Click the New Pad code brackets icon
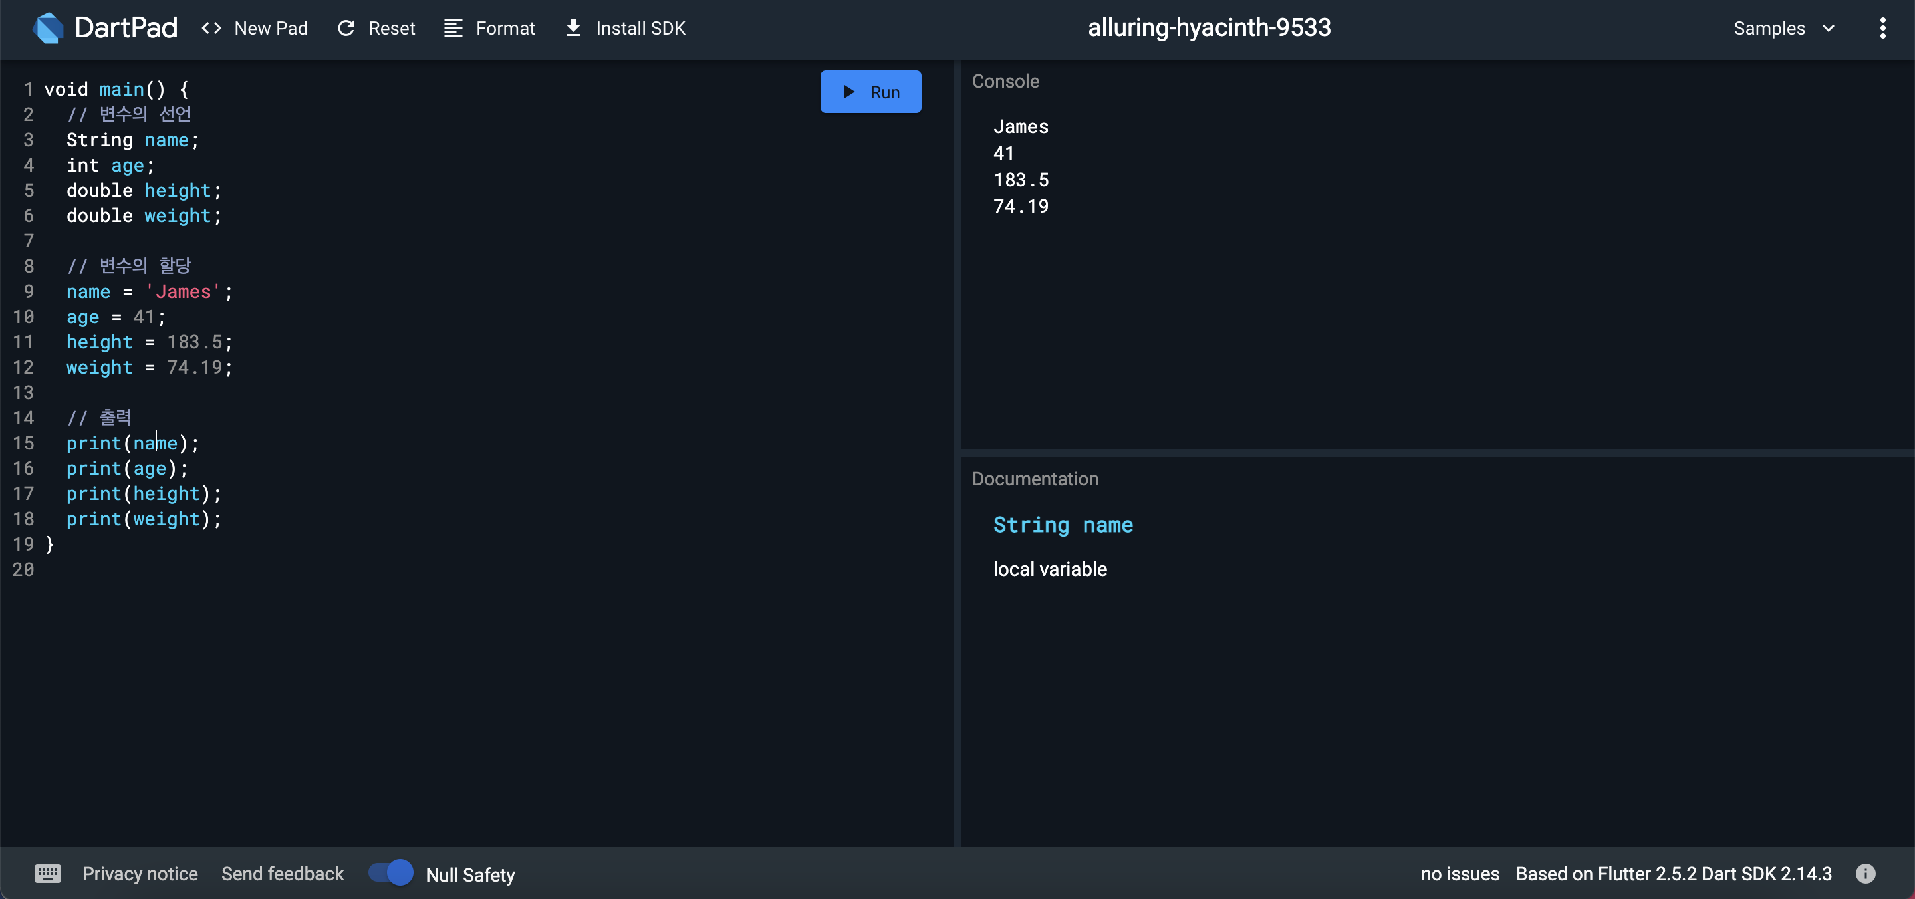This screenshot has width=1915, height=899. 212,28
